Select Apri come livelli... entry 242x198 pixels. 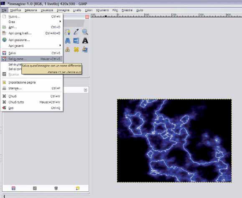click(x=32, y=33)
